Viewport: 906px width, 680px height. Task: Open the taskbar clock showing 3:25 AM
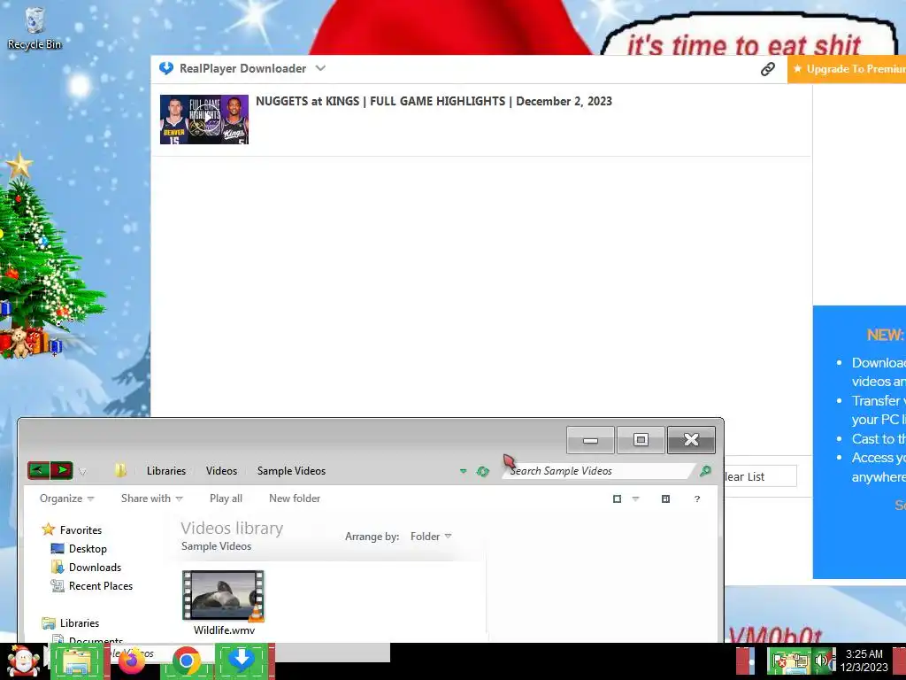[864, 661]
